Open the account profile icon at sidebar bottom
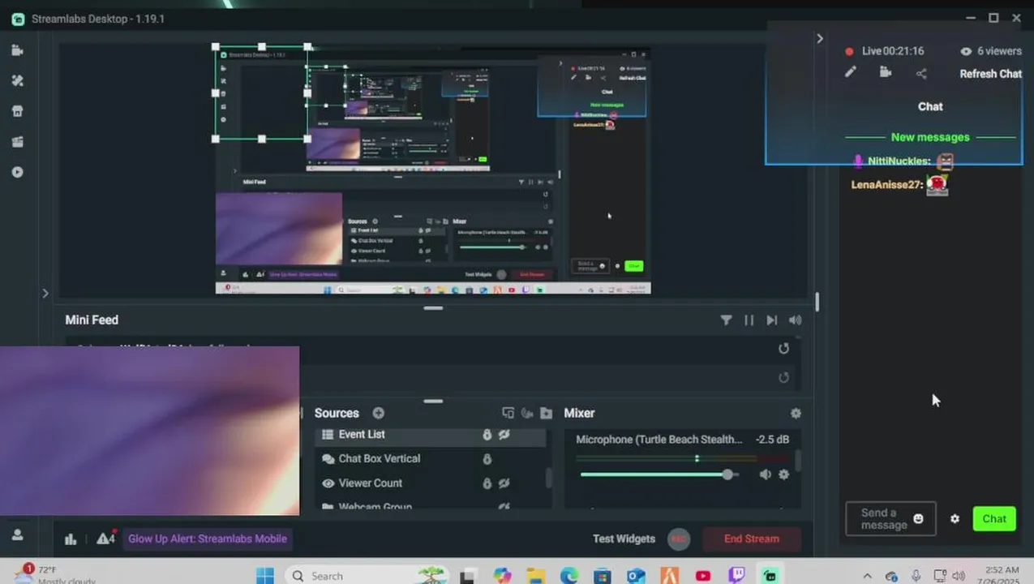 17,535
